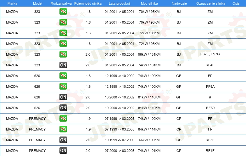This screenshot has height=156, width=246.
Task: Click the Nadwozie column header
Action: pos(179,3)
